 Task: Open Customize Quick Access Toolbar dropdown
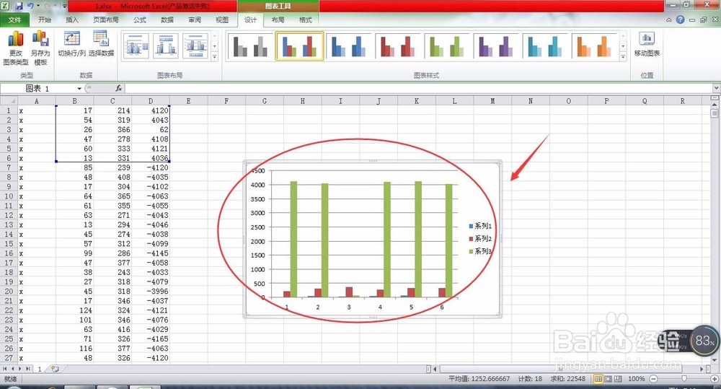(x=64, y=6)
